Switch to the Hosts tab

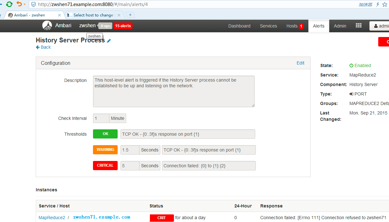pyautogui.click(x=292, y=26)
